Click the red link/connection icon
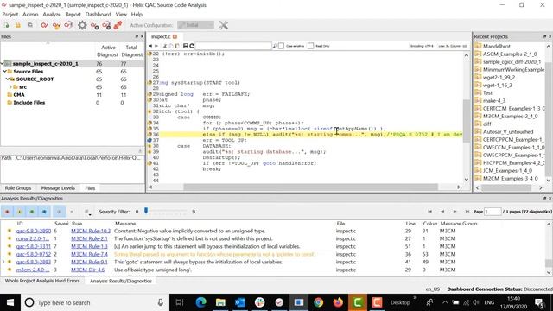This screenshot has height=311, width=553. [118, 25]
